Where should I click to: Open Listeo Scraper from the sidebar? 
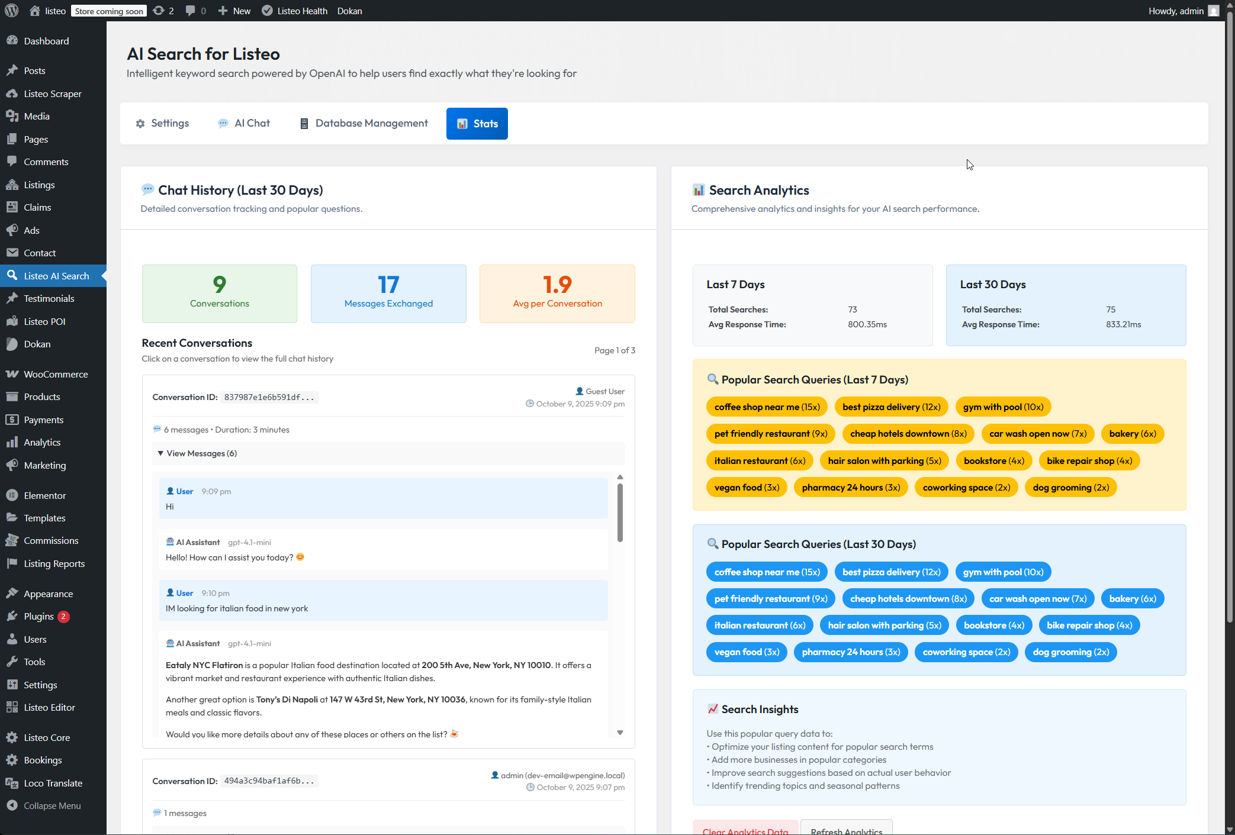tap(52, 94)
